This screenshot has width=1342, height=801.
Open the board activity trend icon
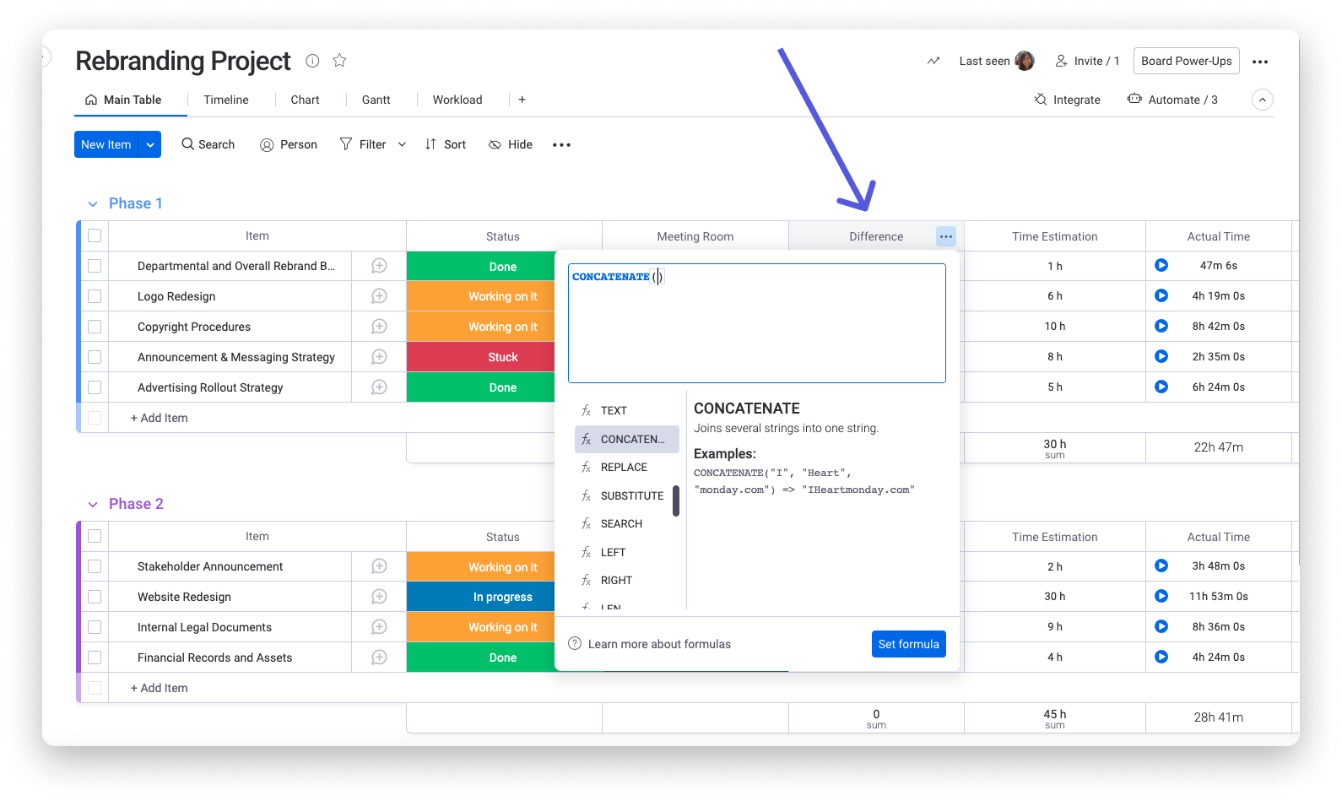coord(933,61)
